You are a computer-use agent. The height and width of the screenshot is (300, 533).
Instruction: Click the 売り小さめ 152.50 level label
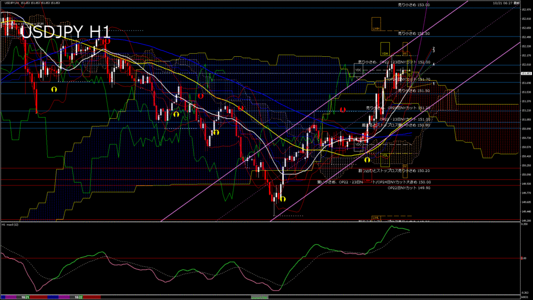414,33
